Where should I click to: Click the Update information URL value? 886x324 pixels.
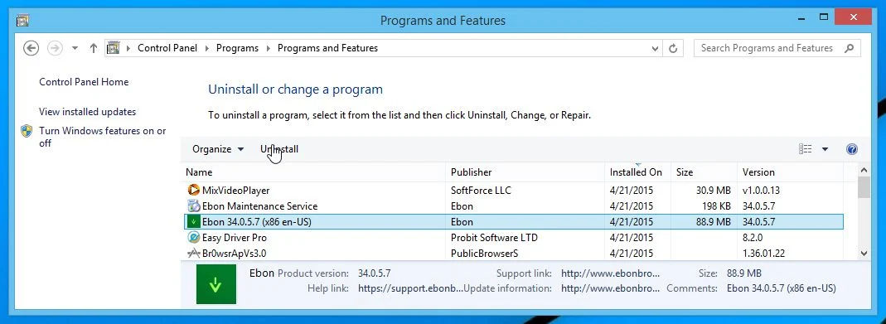tap(610, 288)
